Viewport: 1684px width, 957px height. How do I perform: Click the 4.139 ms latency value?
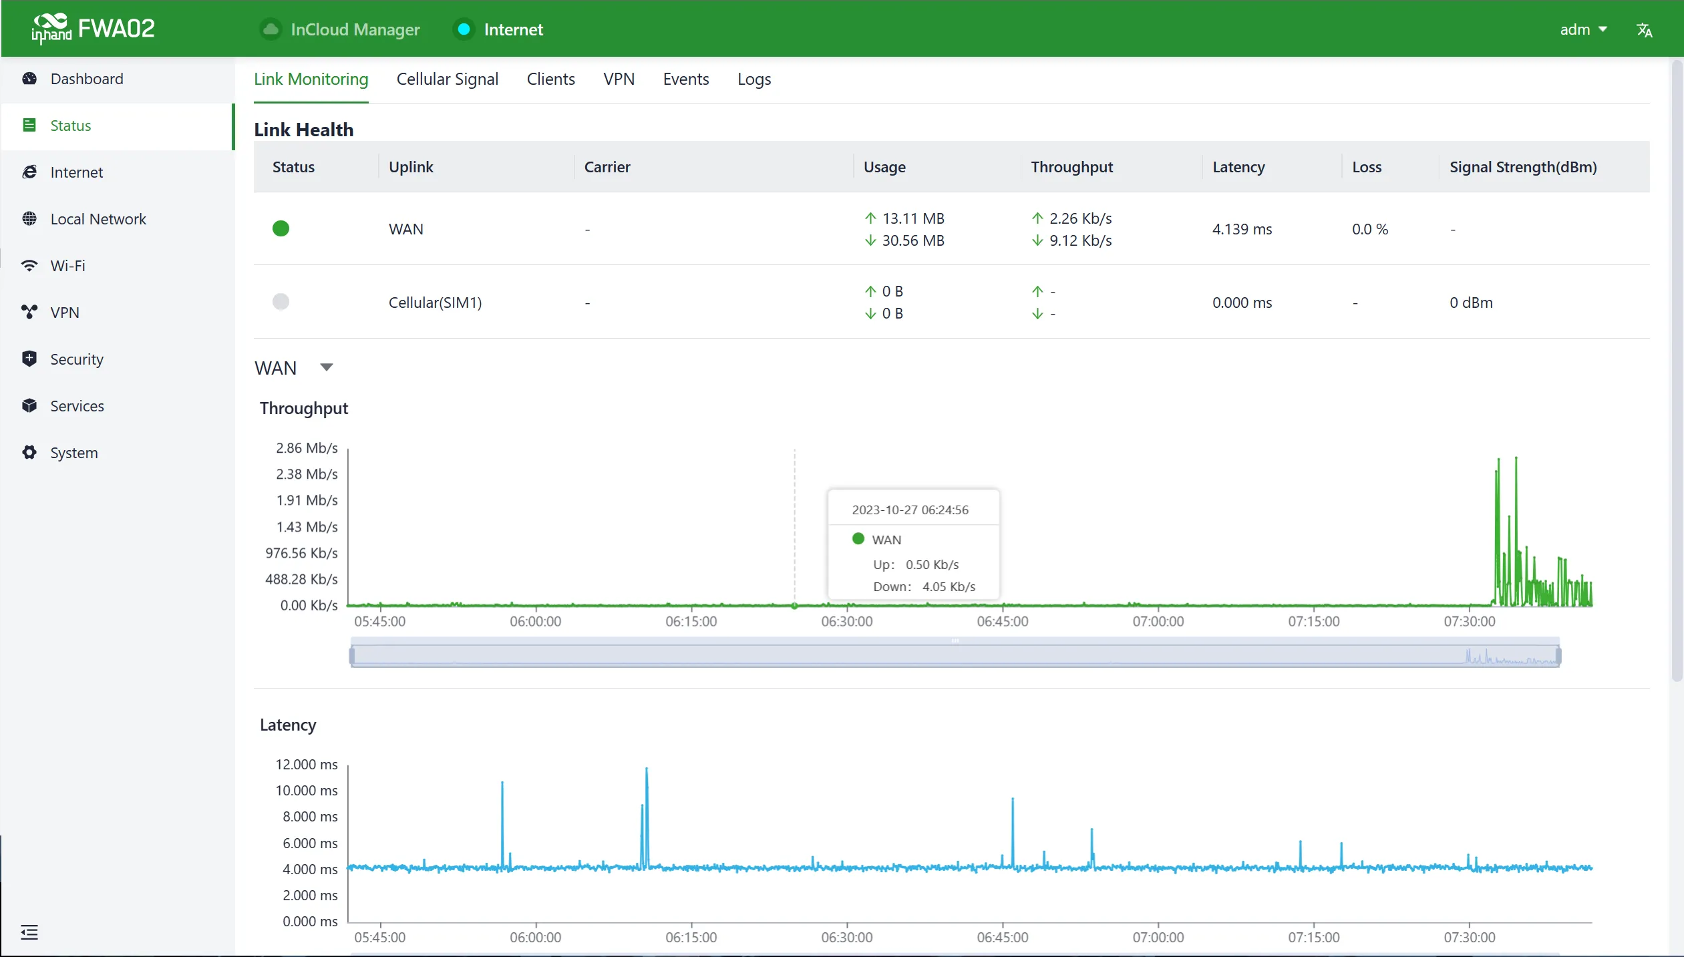click(1242, 229)
